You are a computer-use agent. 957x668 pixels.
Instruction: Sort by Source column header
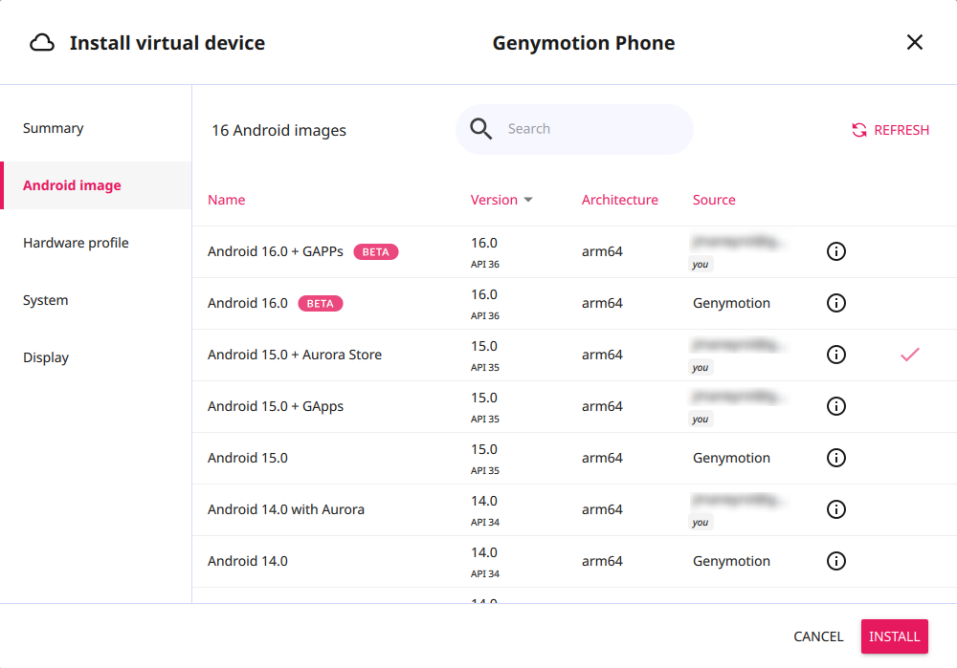click(714, 200)
